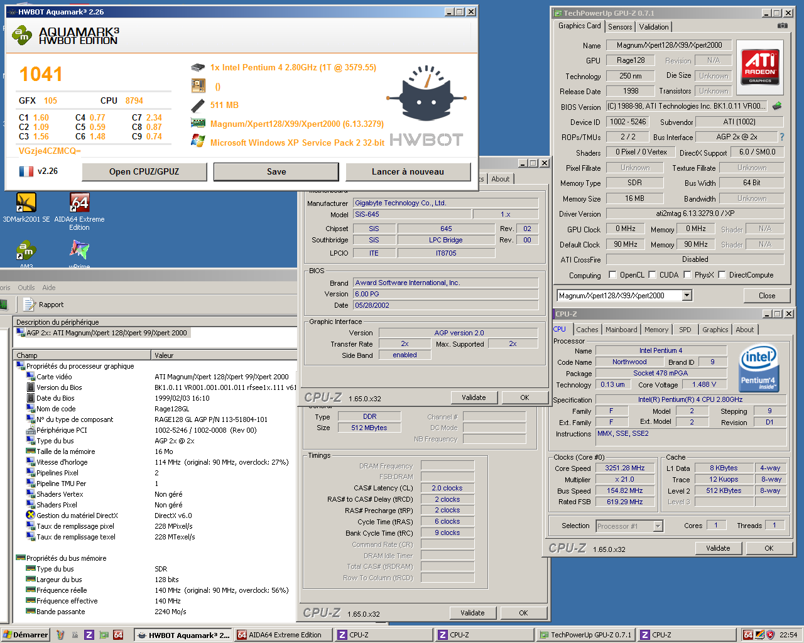Click the Close button in GPU-Z
804x643 pixels.
767,296
